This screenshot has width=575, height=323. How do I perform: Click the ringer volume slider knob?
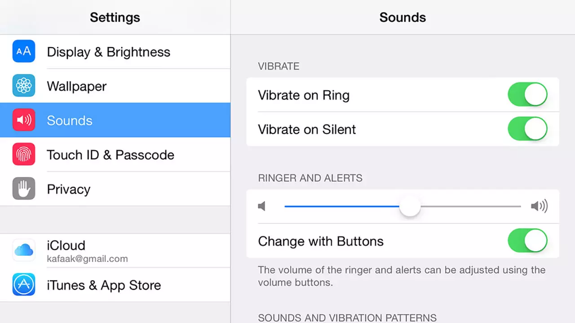(410, 207)
